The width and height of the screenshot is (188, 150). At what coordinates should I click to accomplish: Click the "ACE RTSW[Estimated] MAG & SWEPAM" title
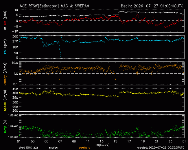[x=54, y=6]
